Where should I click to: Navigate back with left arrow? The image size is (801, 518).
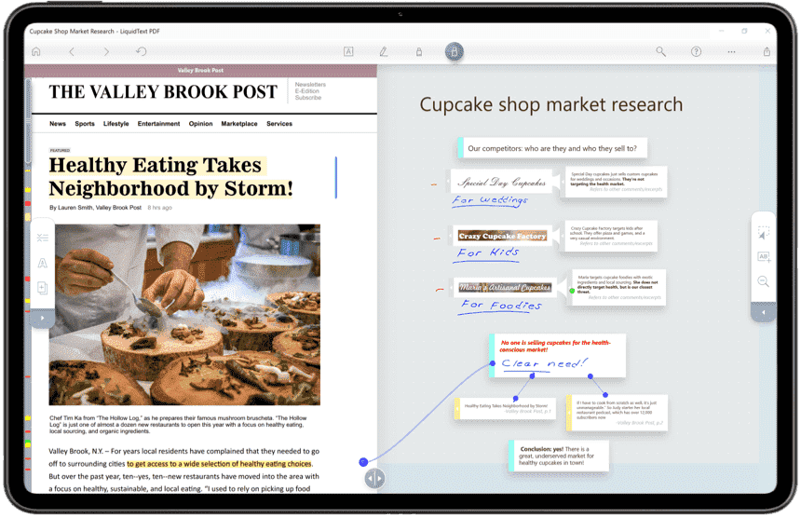(x=72, y=51)
